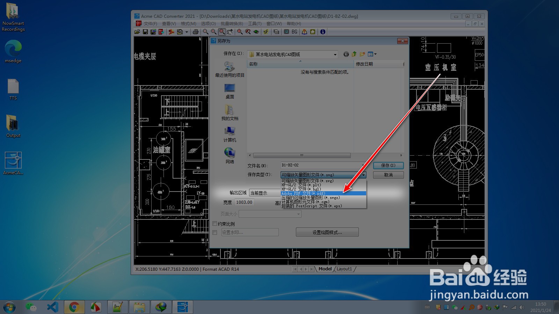This screenshot has height=314, width=559.
Task: Click the Print toolbar icon
Action: 196,32
